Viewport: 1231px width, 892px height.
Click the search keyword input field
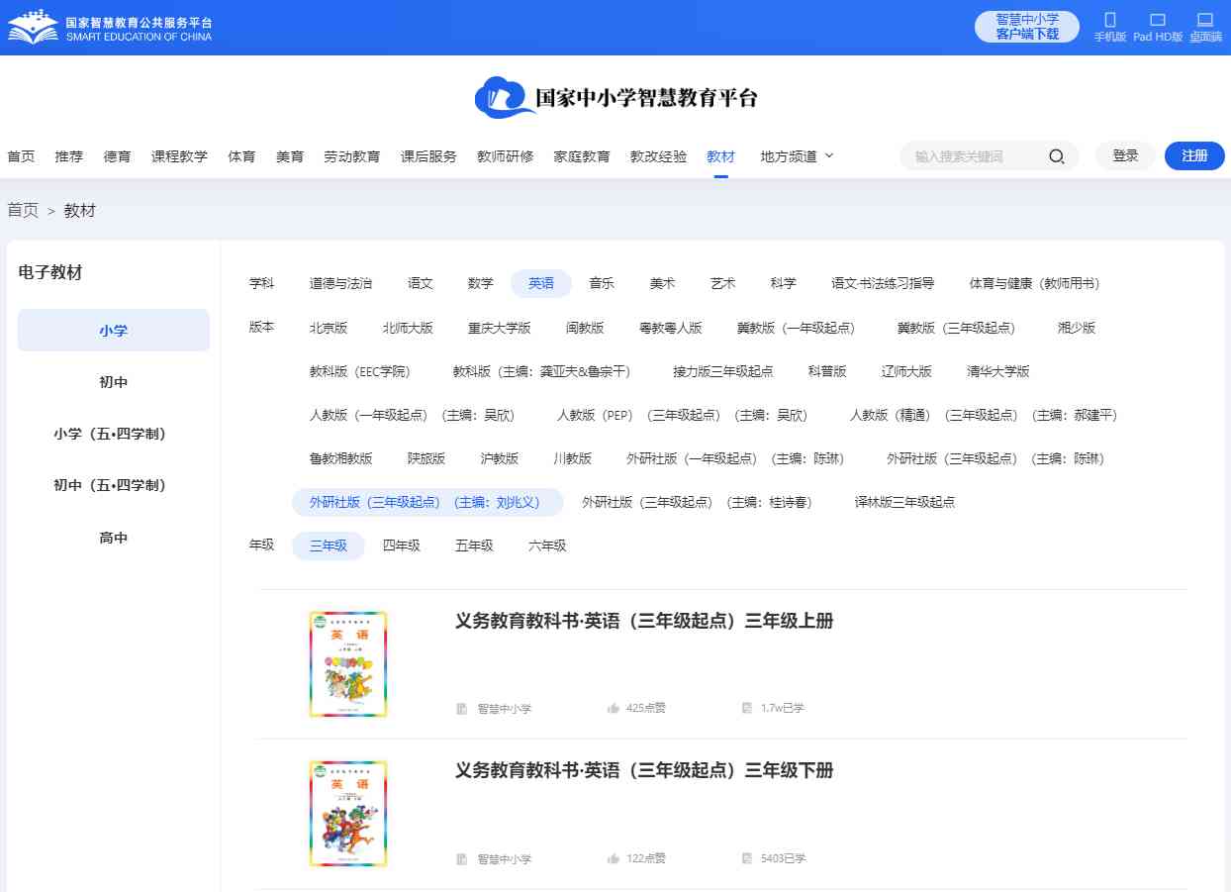tap(975, 156)
